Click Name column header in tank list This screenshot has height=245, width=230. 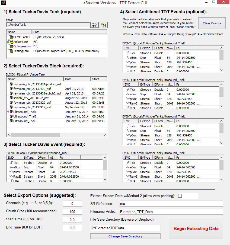click(19, 32)
